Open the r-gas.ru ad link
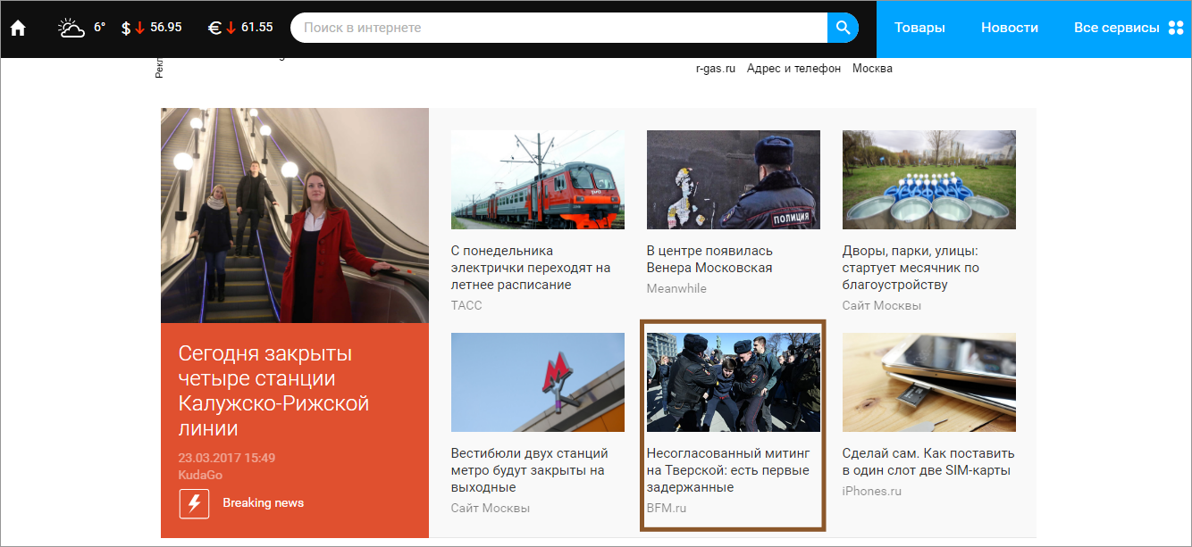The height and width of the screenshot is (547, 1192). (x=715, y=69)
